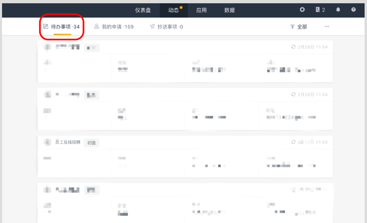Screen dimensions: 367x223
Task: Switch to 仪表盘 in top navigation
Action: click(x=143, y=10)
